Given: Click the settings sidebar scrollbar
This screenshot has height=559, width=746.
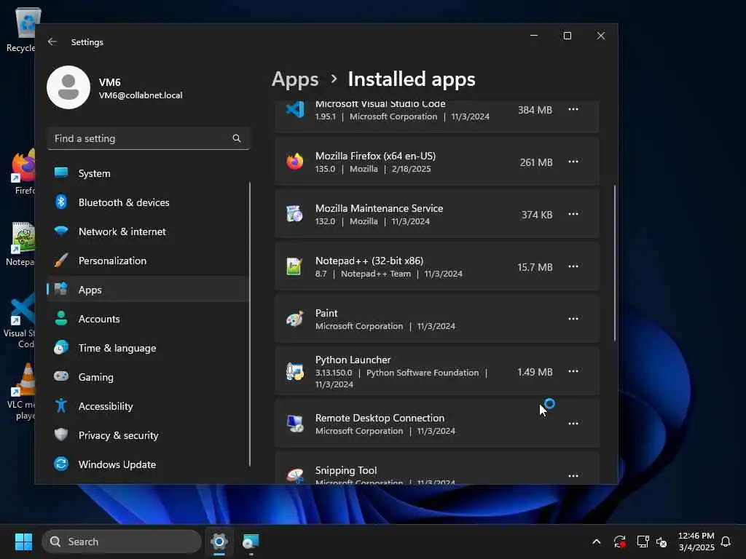Looking at the screenshot, I should (x=250, y=323).
